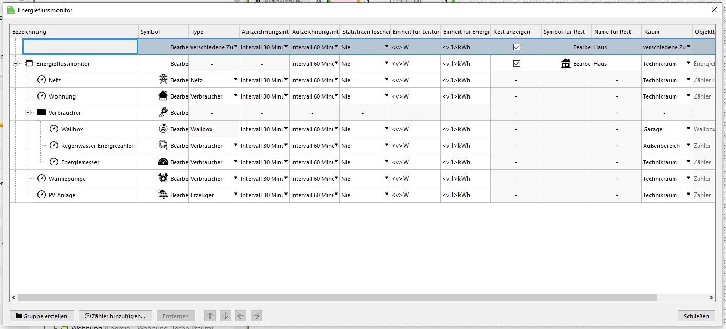The image size is (726, 329).
Task: Open Raum dropdown for Wallbox row
Action: (689, 129)
